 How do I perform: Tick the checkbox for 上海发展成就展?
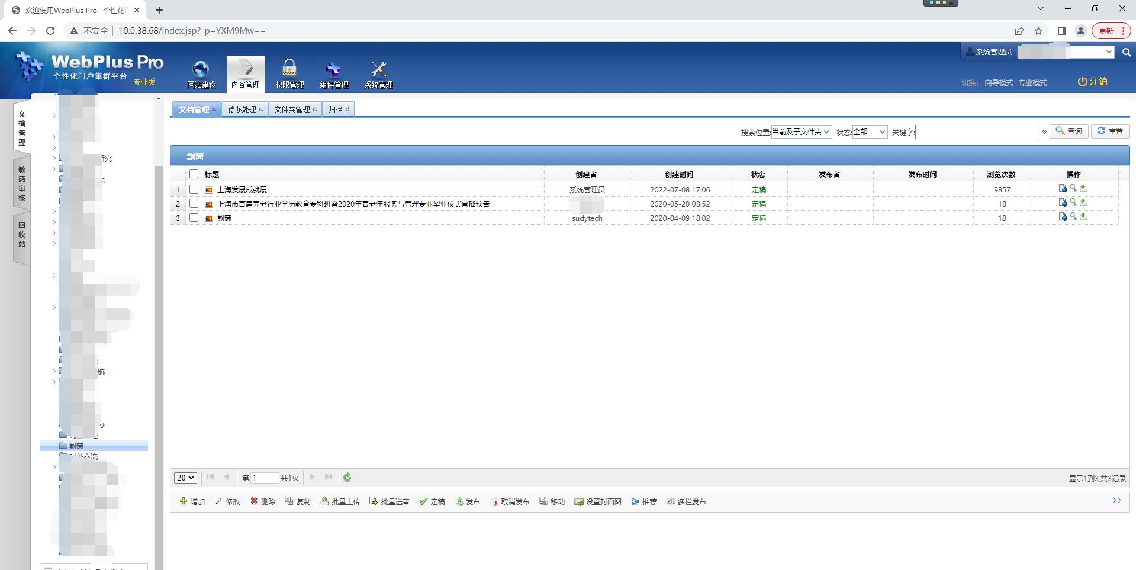click(x=194, y=189)
